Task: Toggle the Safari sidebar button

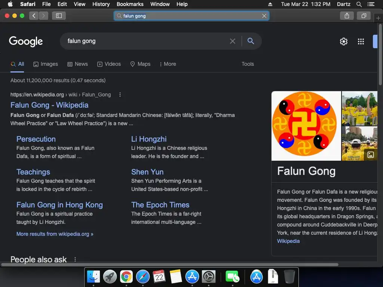Action: click(x=59, y=16)
